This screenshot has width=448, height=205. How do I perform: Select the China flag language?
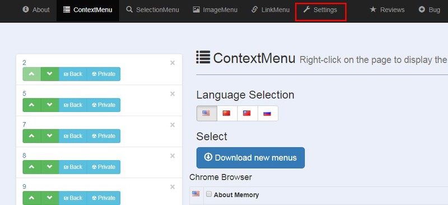click(x=227, y=113)
